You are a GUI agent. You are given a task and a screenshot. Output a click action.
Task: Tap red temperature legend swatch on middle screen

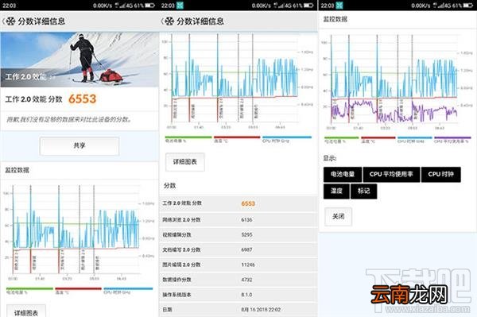(237, 137)
